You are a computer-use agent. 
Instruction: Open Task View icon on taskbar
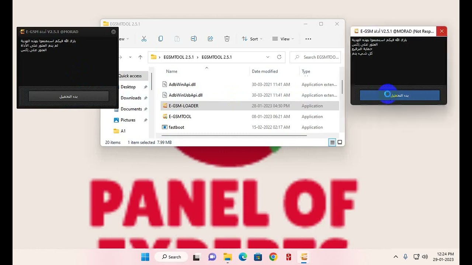tap(196, 257)
